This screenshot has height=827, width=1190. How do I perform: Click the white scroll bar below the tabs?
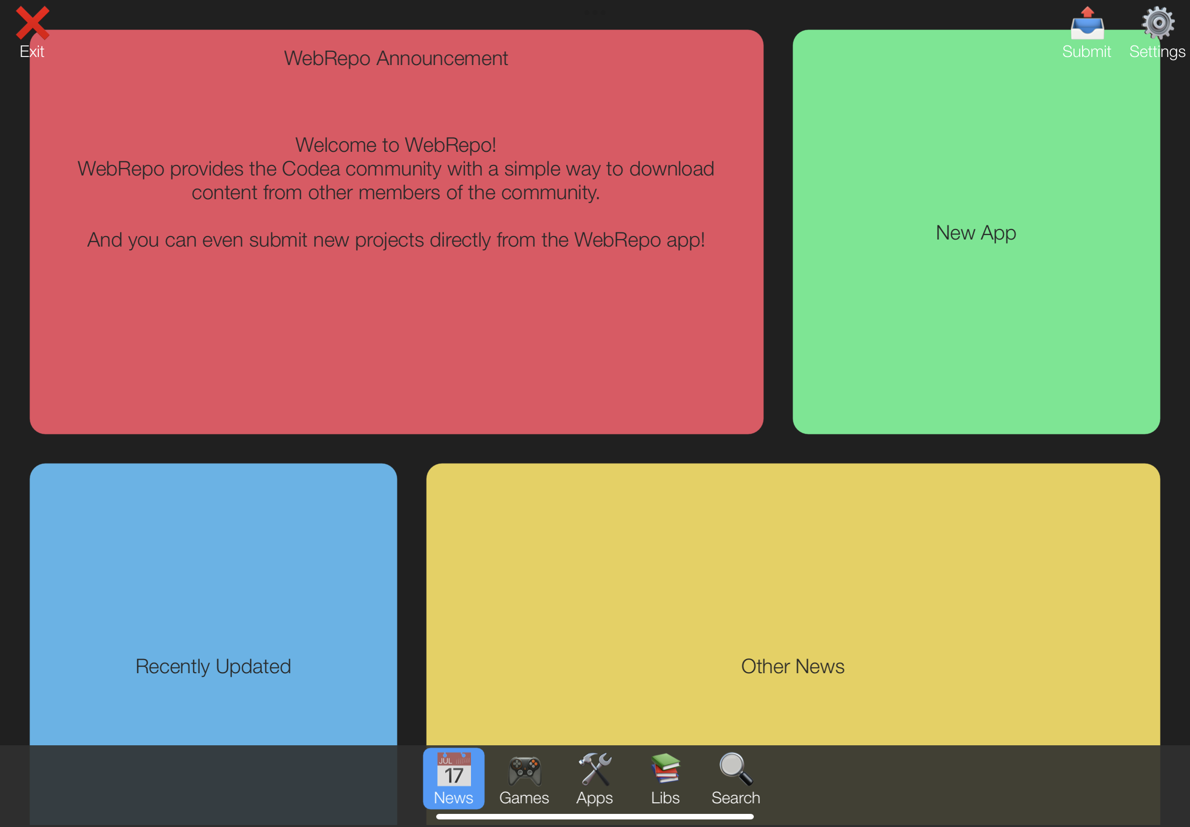click(x=594, y=816)
